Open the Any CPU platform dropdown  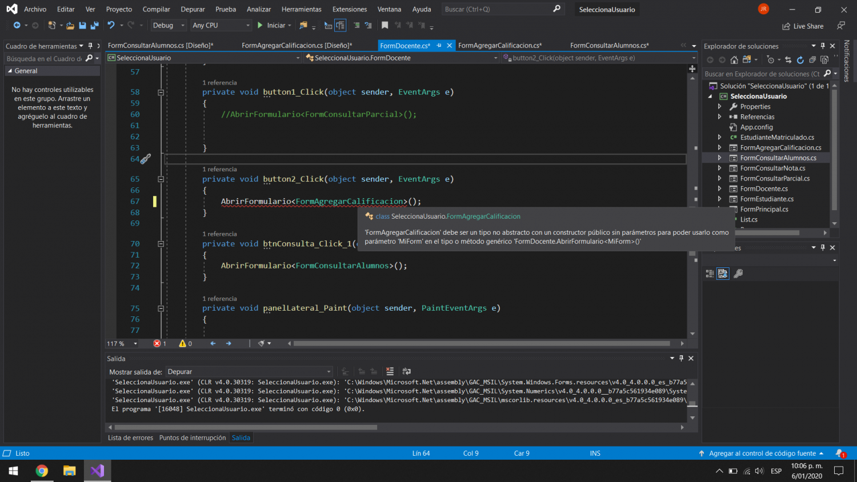[222, 25]
